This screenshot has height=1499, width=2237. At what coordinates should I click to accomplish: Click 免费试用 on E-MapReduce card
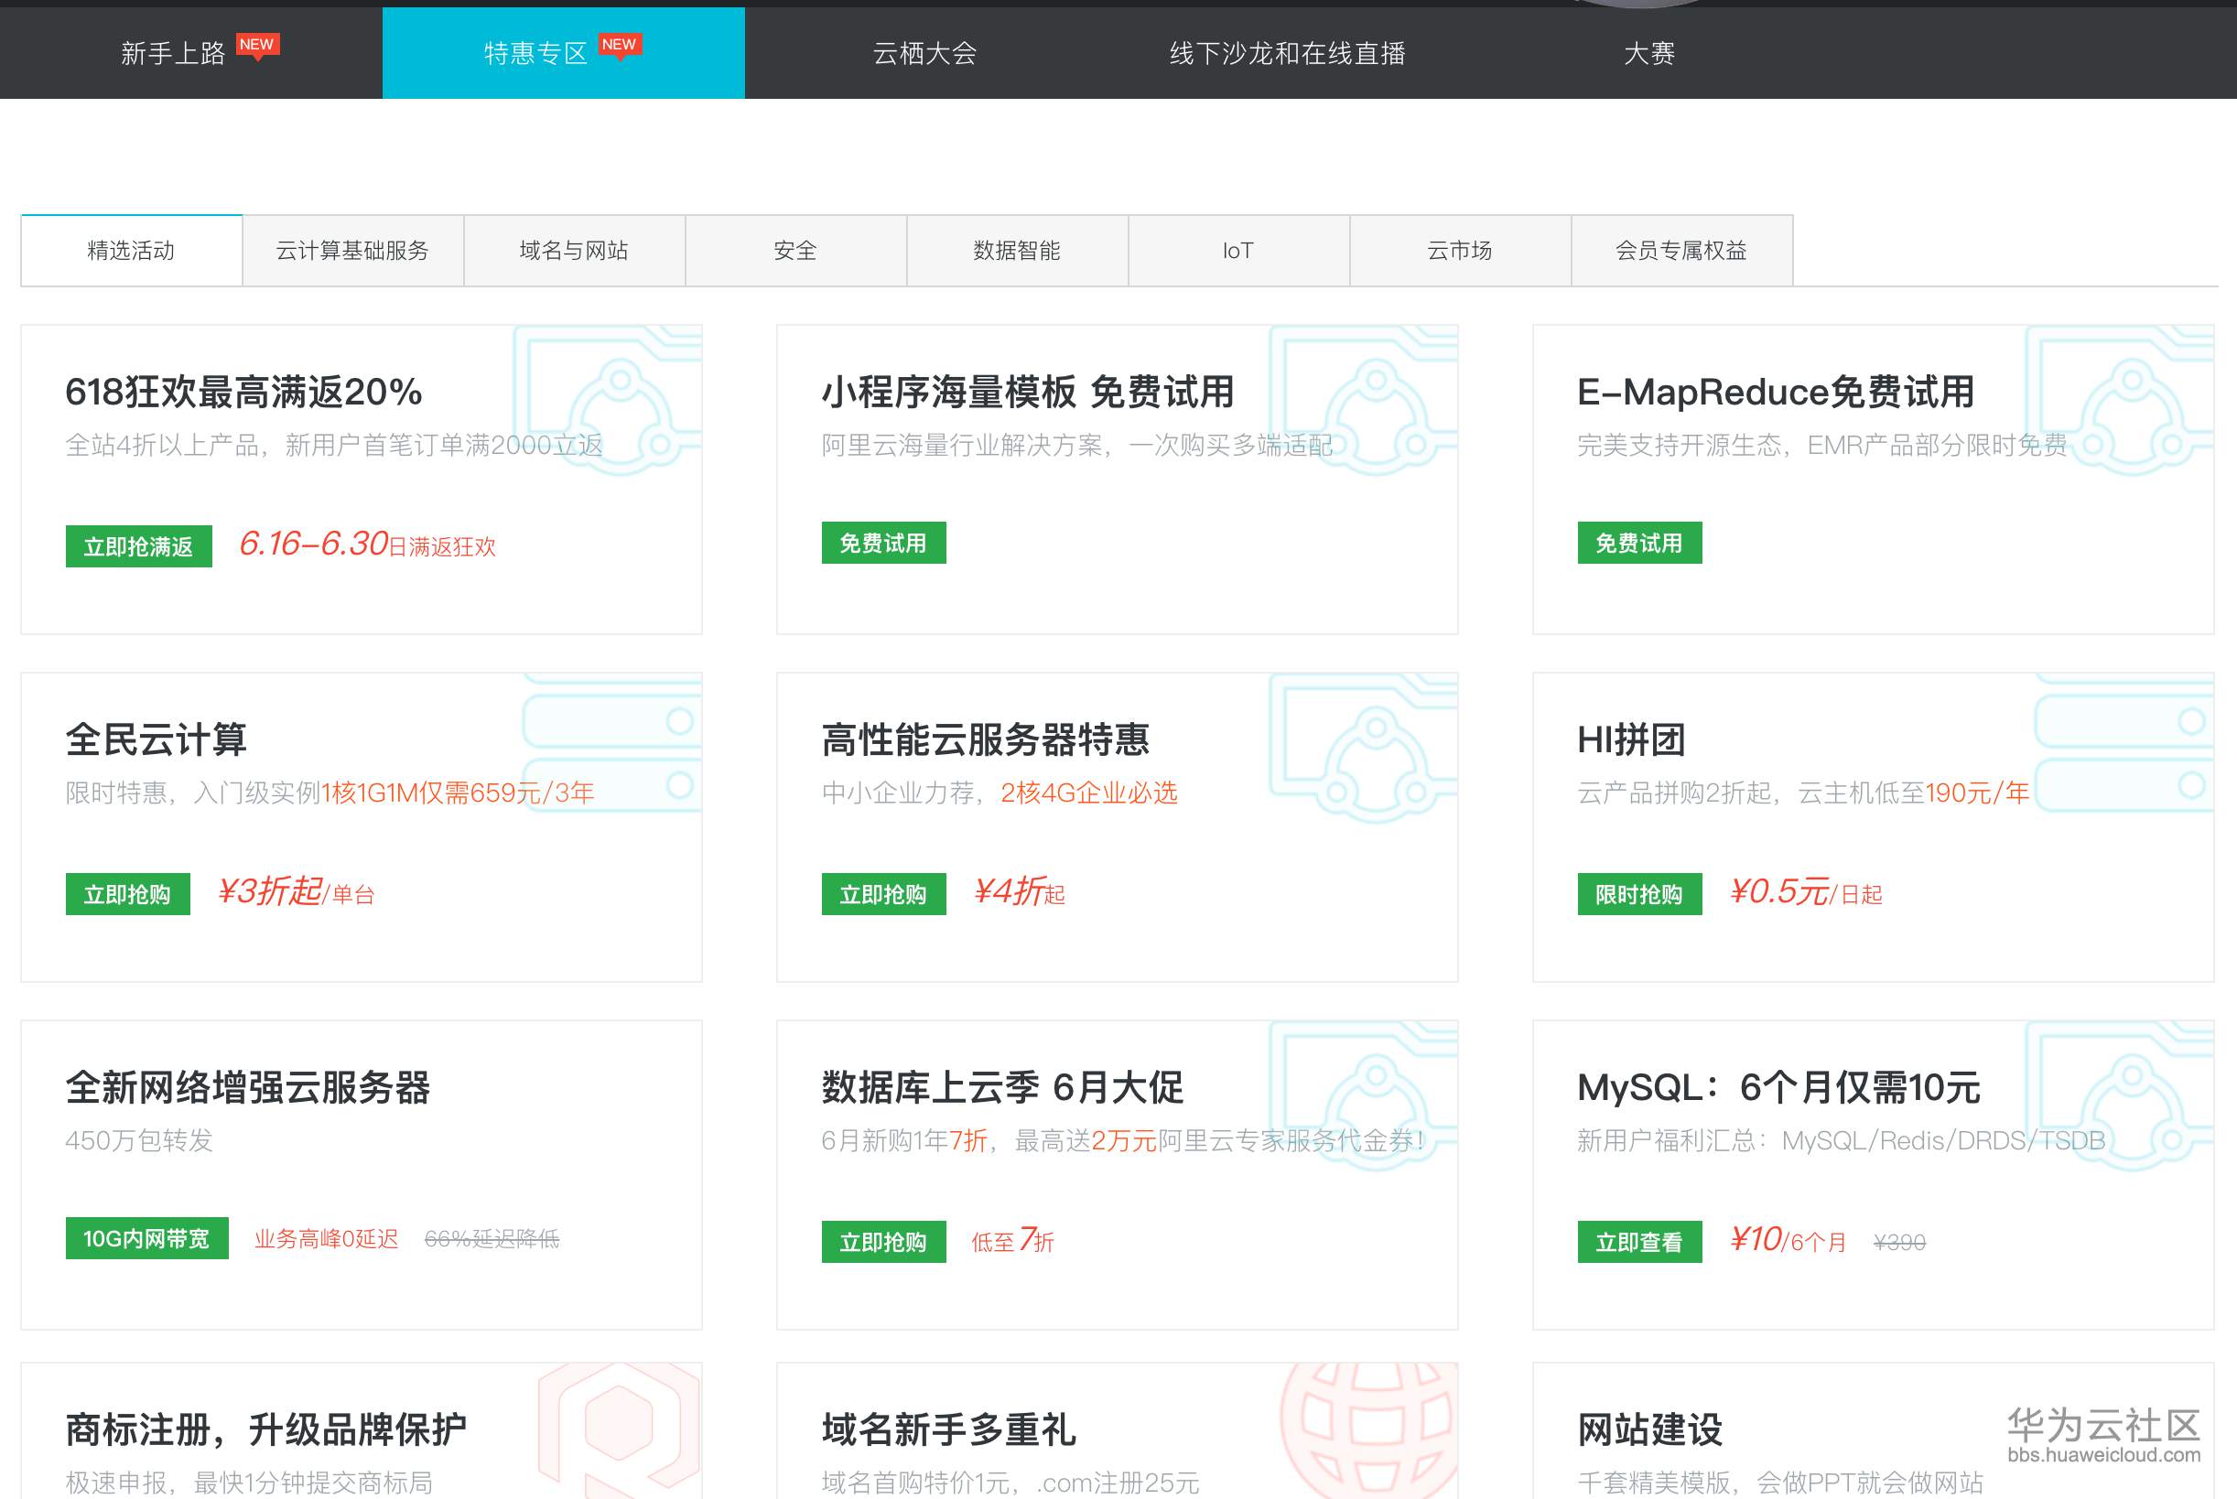[x=1638, y=542]
